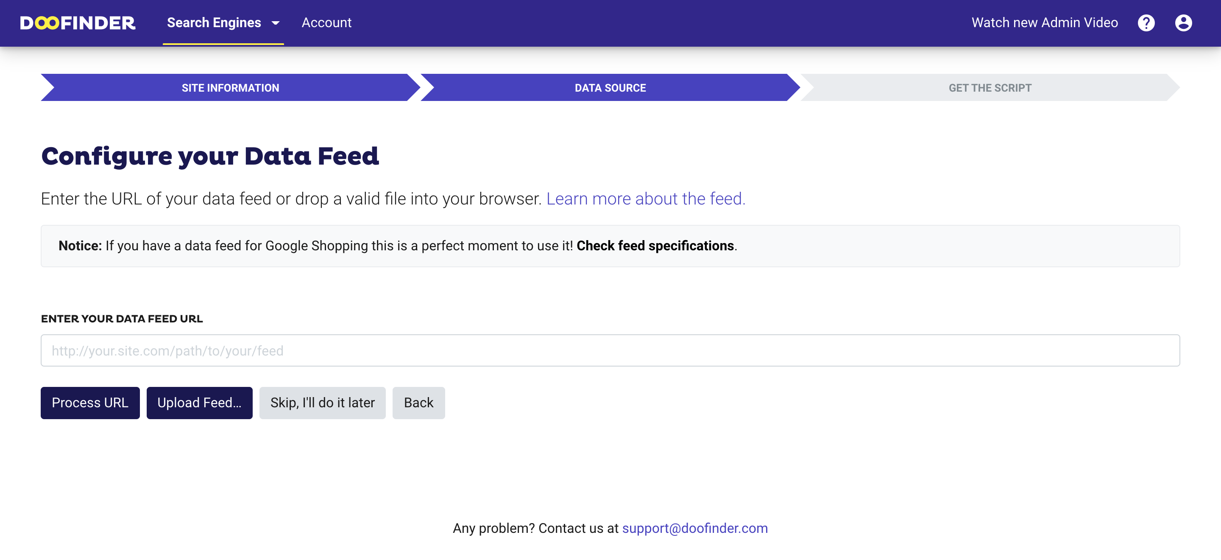Click the Process URL button
The width and height of the screenshot is (1221, 560).
(90, 403)
